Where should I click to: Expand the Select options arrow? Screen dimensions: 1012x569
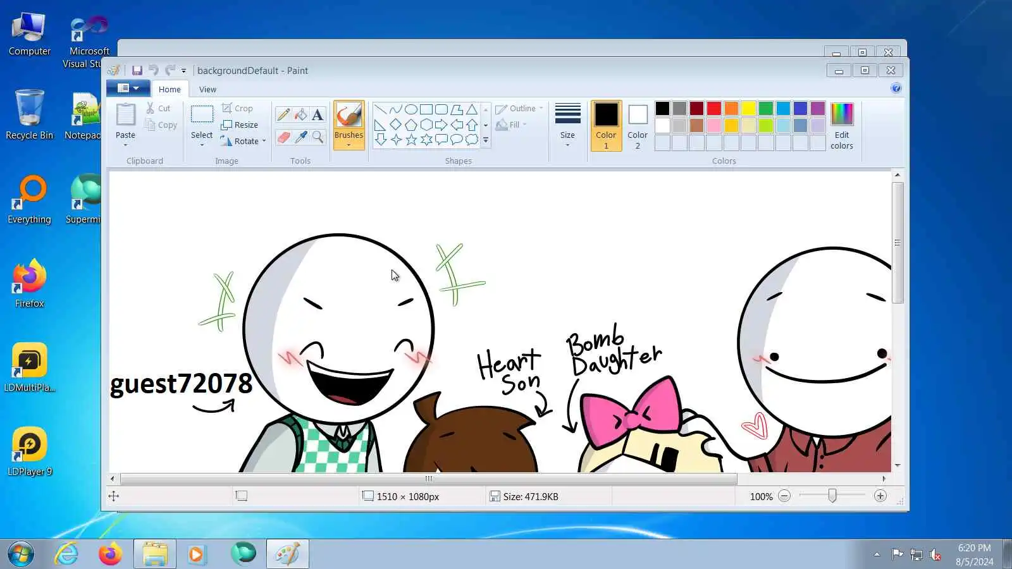click(202, 145)
